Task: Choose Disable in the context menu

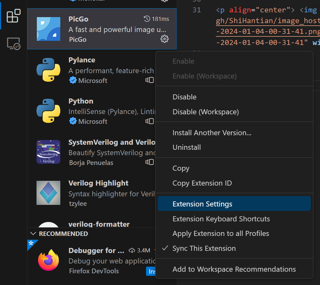Action: (x=184, y=97)
